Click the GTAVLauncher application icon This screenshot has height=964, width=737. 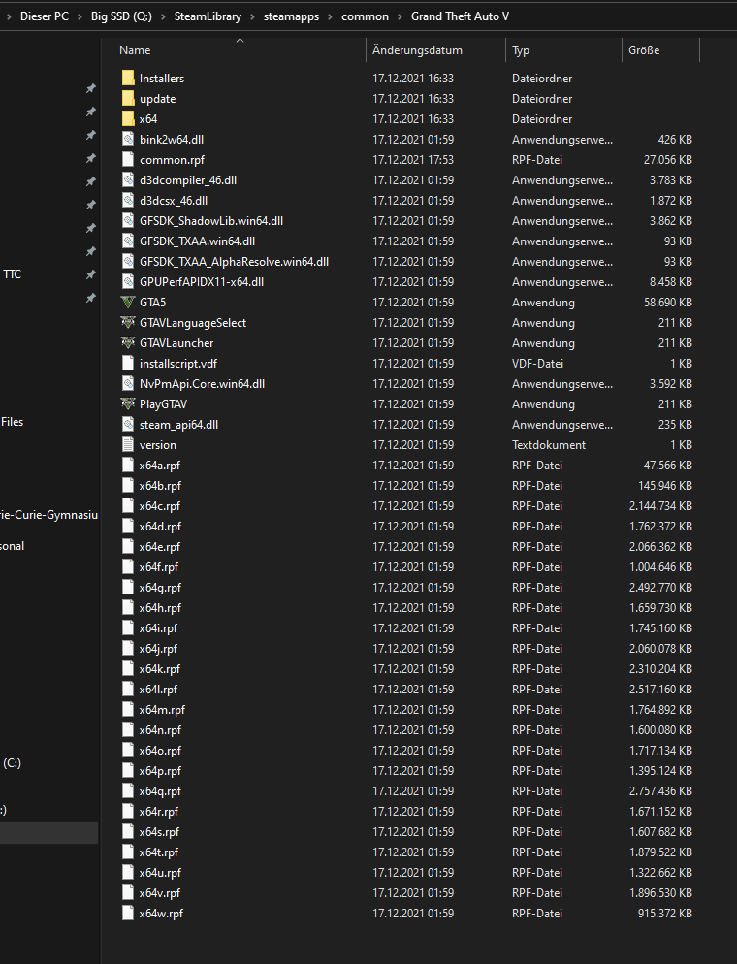coord(128,343)
